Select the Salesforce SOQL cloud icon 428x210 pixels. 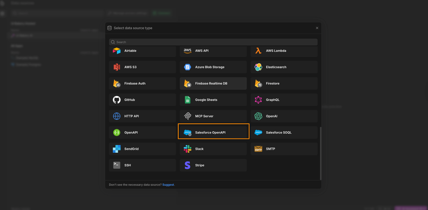tap(258, 133)
